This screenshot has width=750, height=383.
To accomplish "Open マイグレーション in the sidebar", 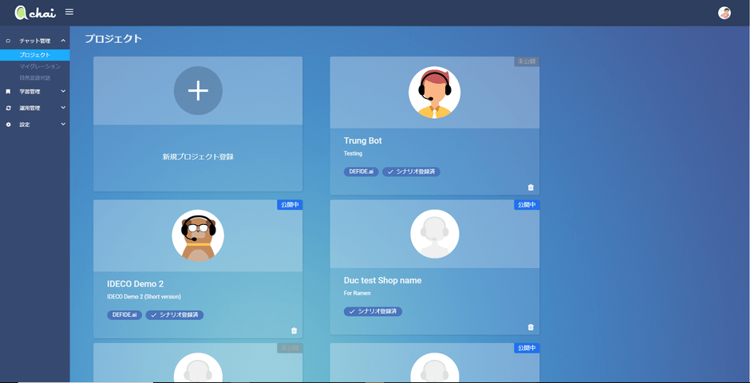I will [x=40, y=66].
